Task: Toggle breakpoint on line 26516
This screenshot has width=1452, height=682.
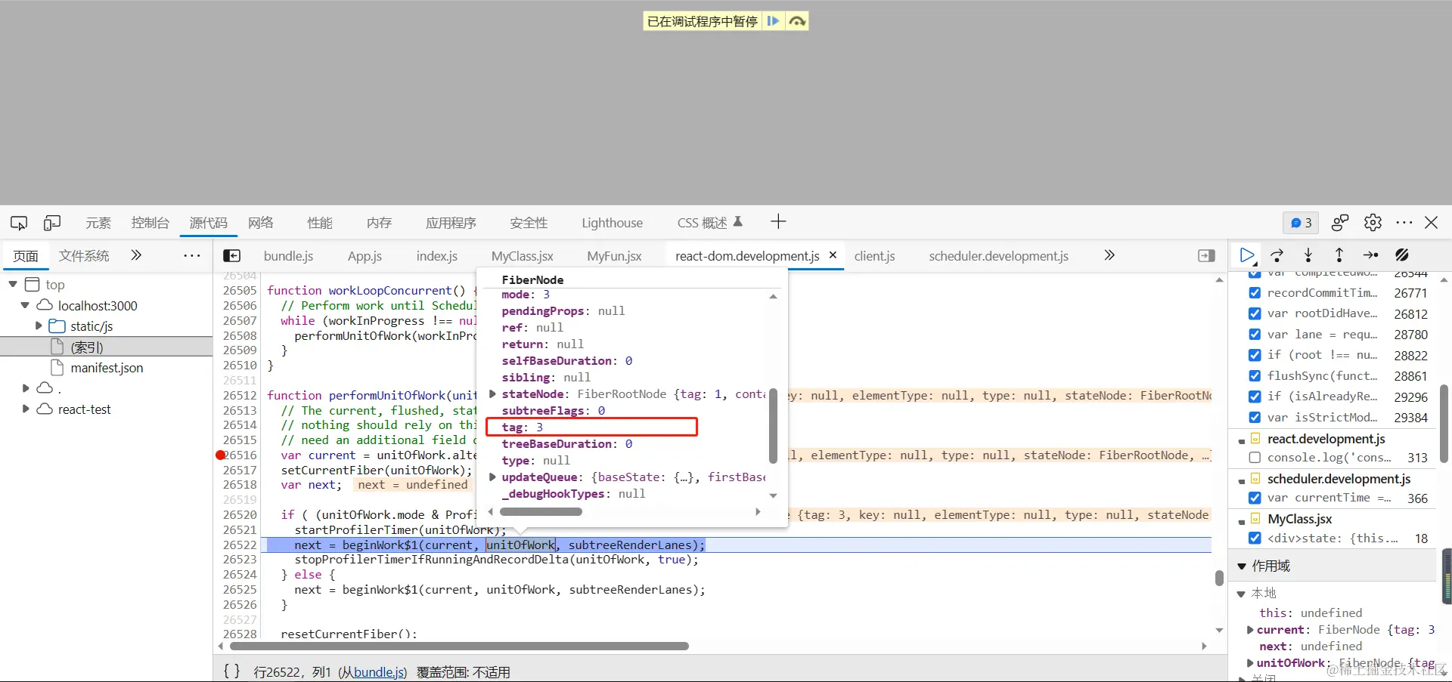Action: (x=221, y=455)
